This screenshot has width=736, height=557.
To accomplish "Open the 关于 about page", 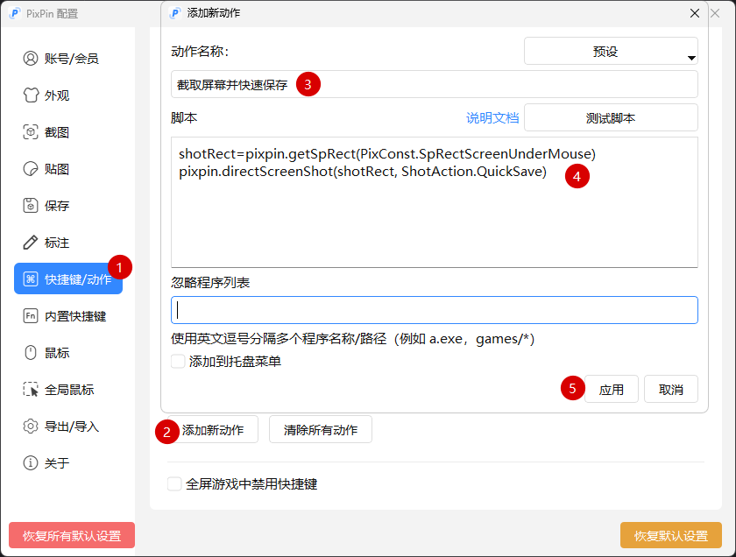I will 56,463.
